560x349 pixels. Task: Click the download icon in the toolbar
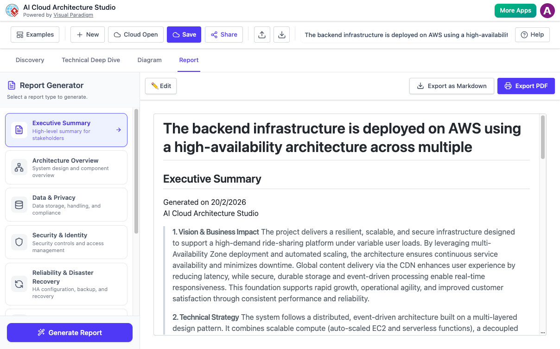(x=281, y=34)
